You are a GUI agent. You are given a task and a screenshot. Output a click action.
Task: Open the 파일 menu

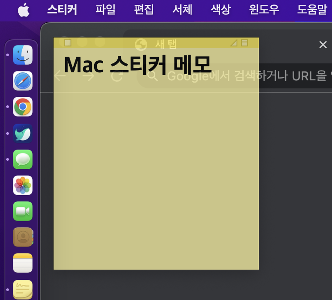coord(105,10)
